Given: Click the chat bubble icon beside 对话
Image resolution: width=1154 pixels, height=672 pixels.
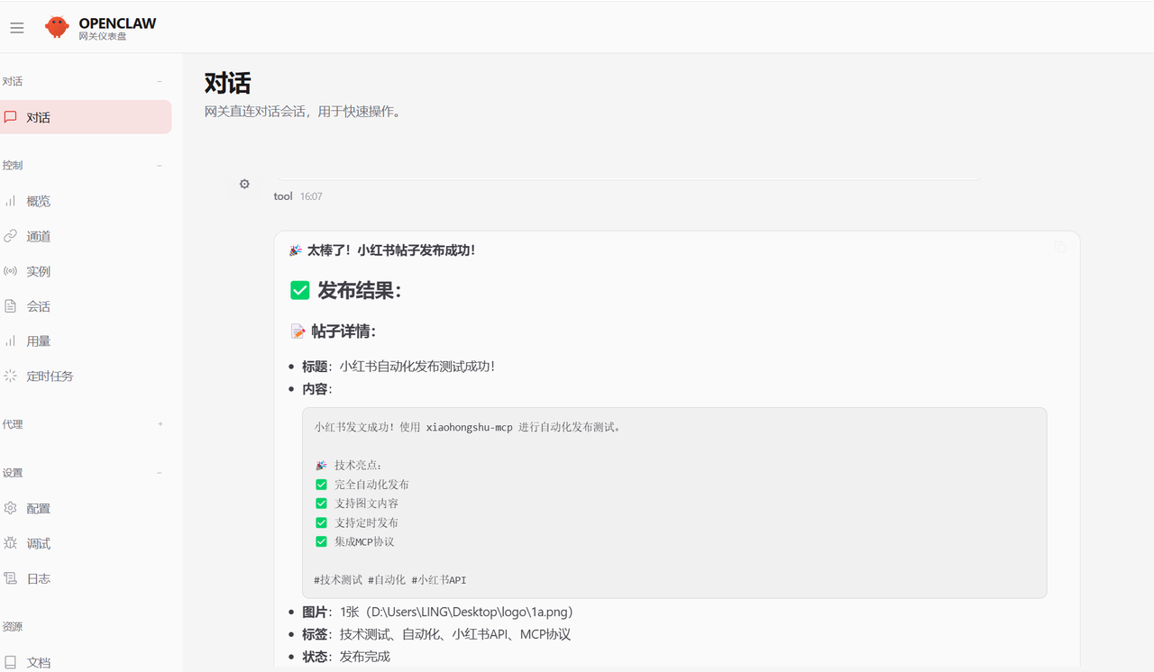Looking at the screenshot, I should (11, 117).
